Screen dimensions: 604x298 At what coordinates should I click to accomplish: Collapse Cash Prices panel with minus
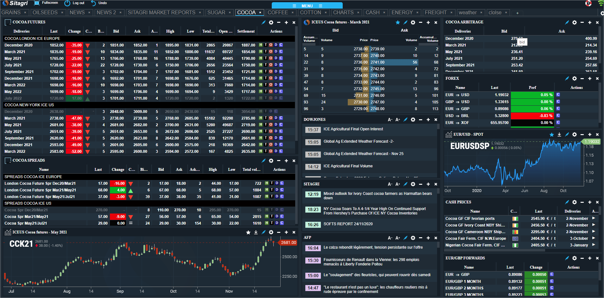[x=582, y=202]
